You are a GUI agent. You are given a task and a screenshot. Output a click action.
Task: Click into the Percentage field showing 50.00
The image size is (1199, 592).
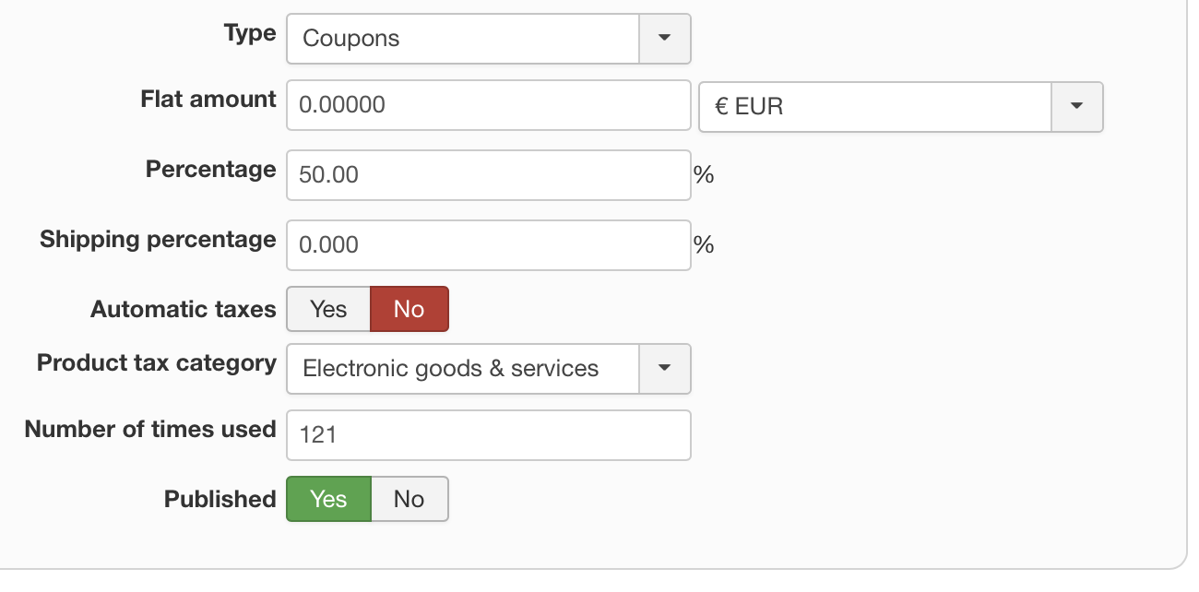pos(489,175)
